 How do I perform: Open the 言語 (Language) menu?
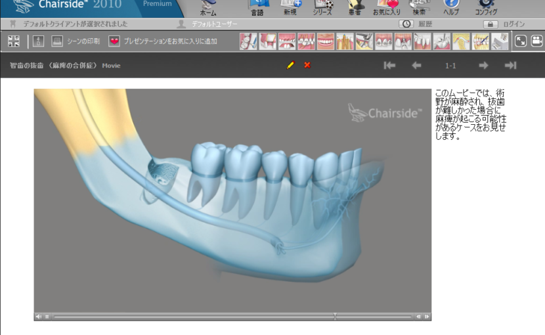(257, 8)
